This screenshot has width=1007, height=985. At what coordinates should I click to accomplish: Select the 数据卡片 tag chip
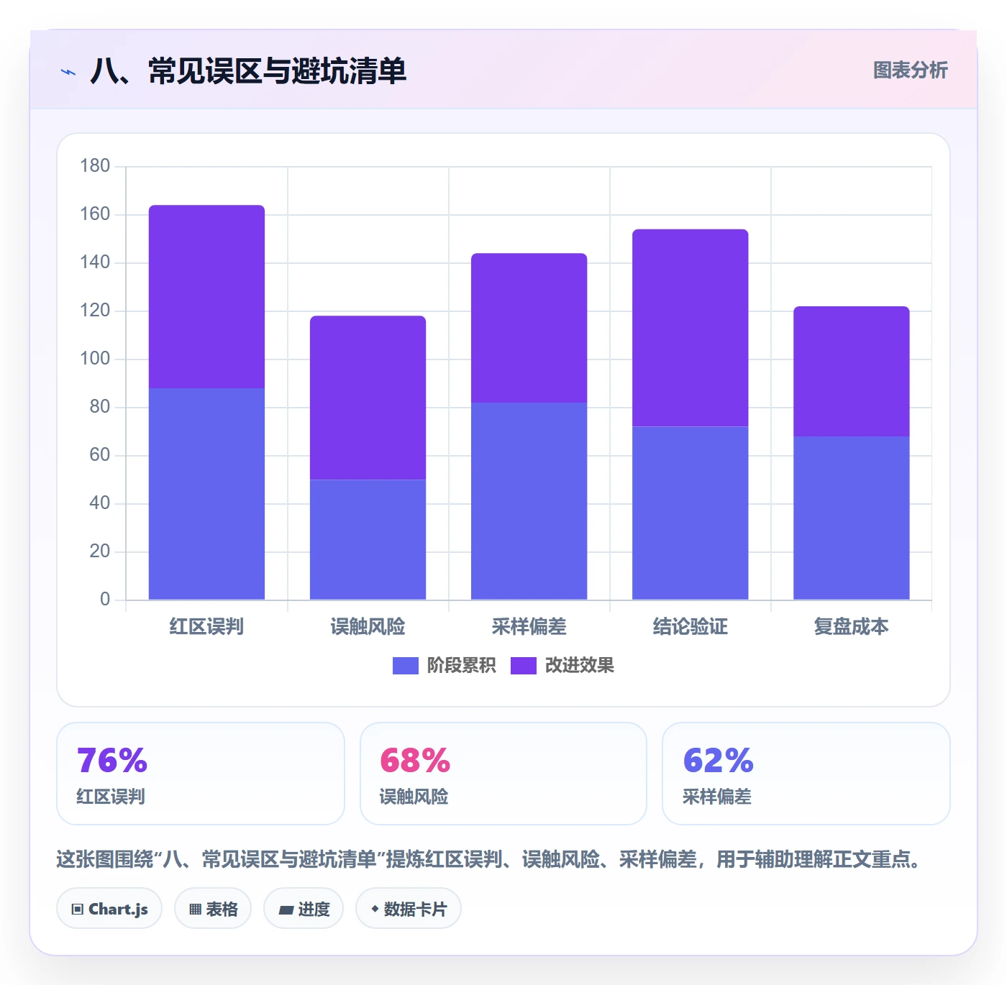coord(409,909)
